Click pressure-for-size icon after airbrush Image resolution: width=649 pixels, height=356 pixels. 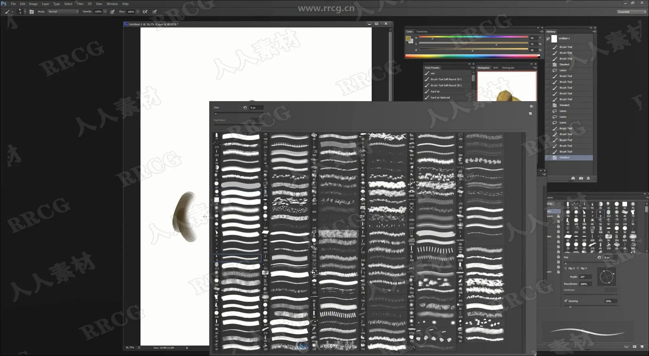155,12
